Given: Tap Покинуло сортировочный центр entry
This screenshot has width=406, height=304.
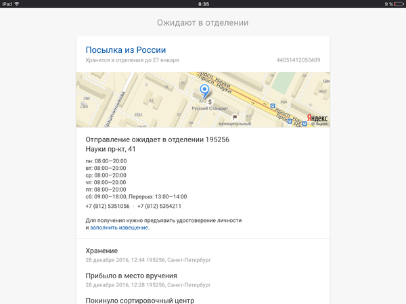Looking at the screenshot, I should (x=139, y=300).
